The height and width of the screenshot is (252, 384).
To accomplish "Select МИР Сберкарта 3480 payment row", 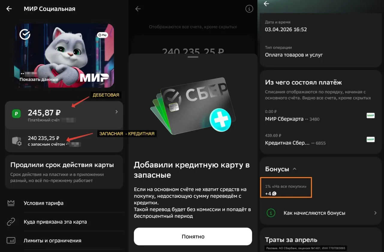I will (320, 116).
